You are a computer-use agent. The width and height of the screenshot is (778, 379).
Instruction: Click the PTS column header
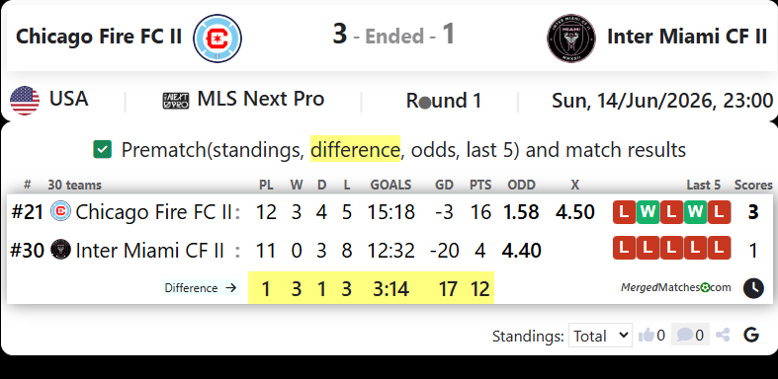pos(480,185)
